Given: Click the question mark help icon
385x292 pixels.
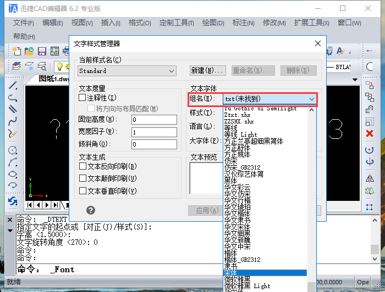Looking at the screenshot, I should pyautogui.click(x=91, y=210).
